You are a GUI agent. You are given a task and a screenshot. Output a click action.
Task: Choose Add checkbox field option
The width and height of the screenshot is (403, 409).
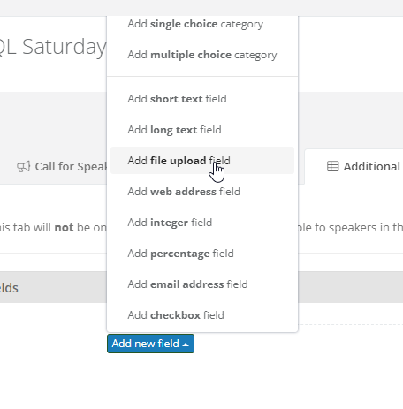202,315
